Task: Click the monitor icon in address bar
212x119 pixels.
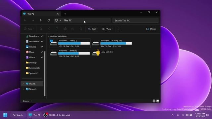Action: 56,20
